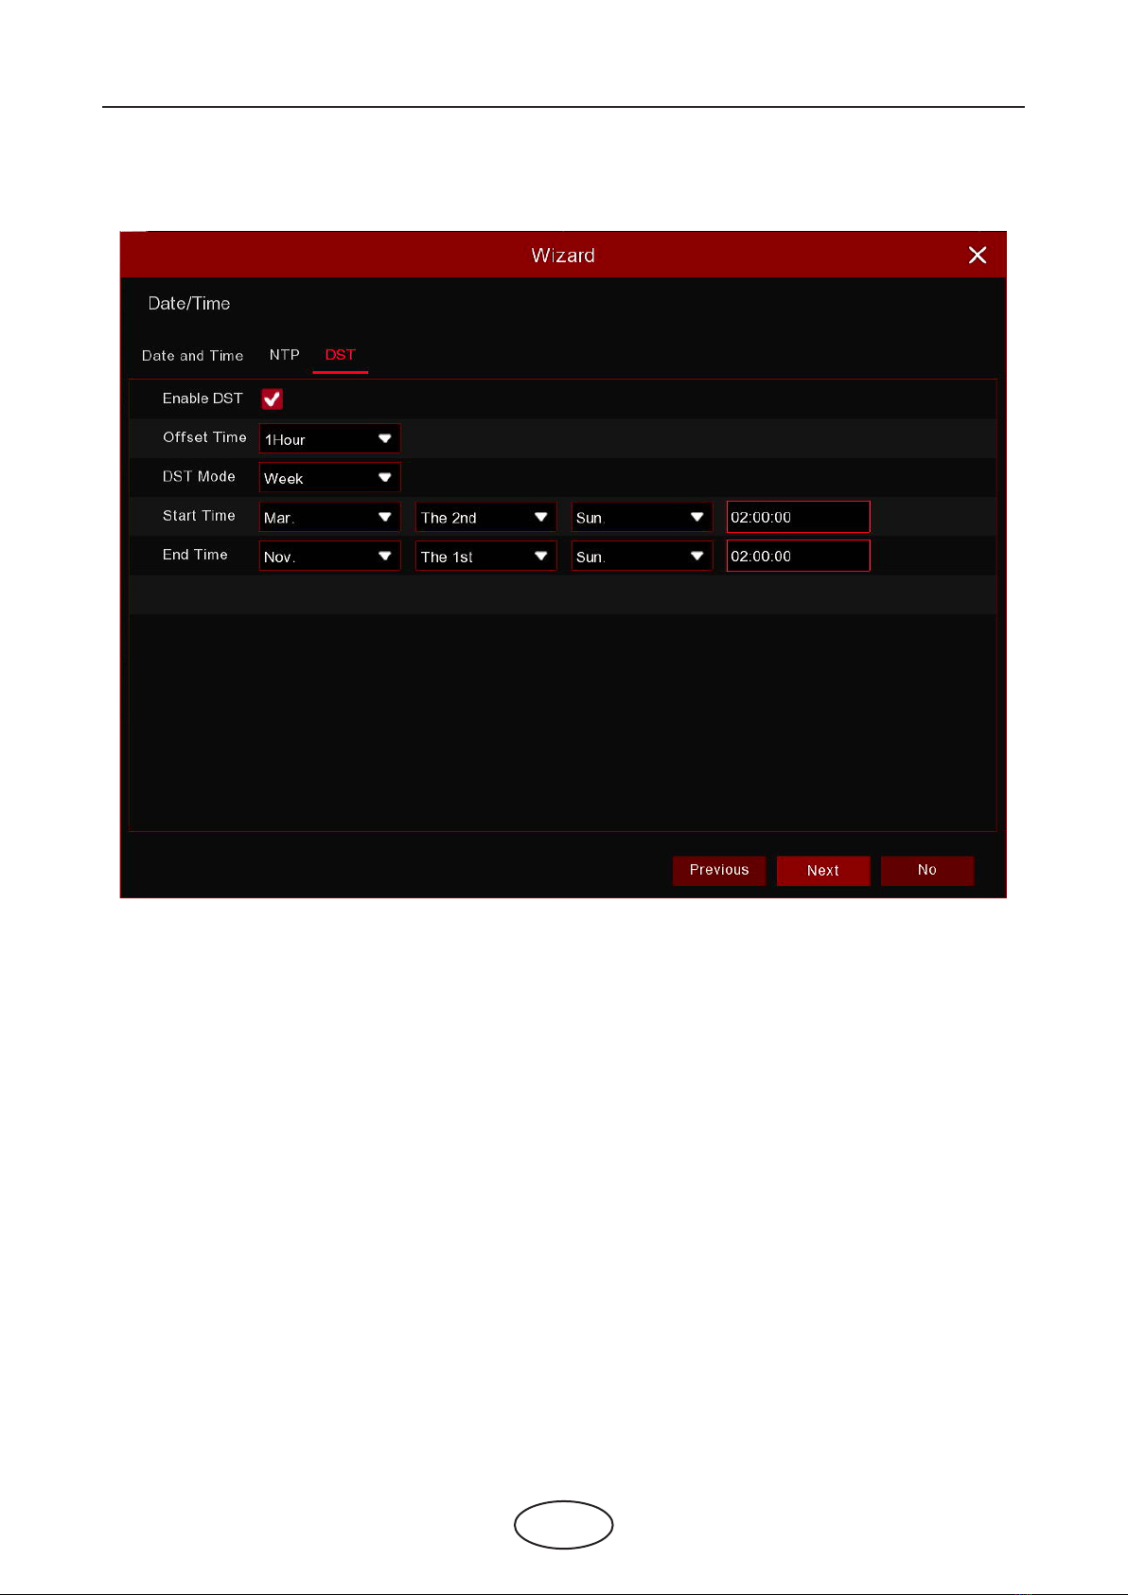Open the Start Time week dropdown showing The 2nd
The width and height of the screenshot is (1128, 1595).
coord(486,517)
